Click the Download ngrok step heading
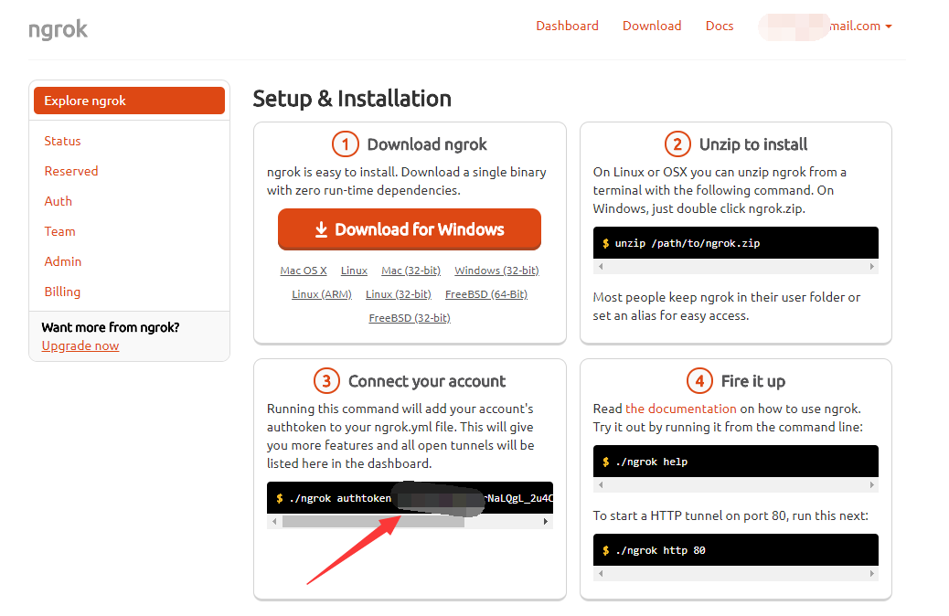Image resolution: width=949 pixels, height=616 pixels. [x=427, y=144]
